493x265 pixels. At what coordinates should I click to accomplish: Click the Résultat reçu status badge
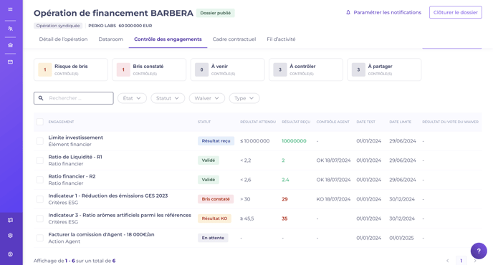[x=216, y=141]
